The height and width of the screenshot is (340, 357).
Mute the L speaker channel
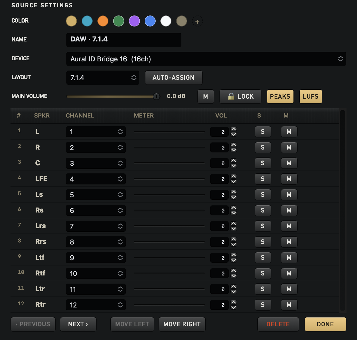point(289,132)
